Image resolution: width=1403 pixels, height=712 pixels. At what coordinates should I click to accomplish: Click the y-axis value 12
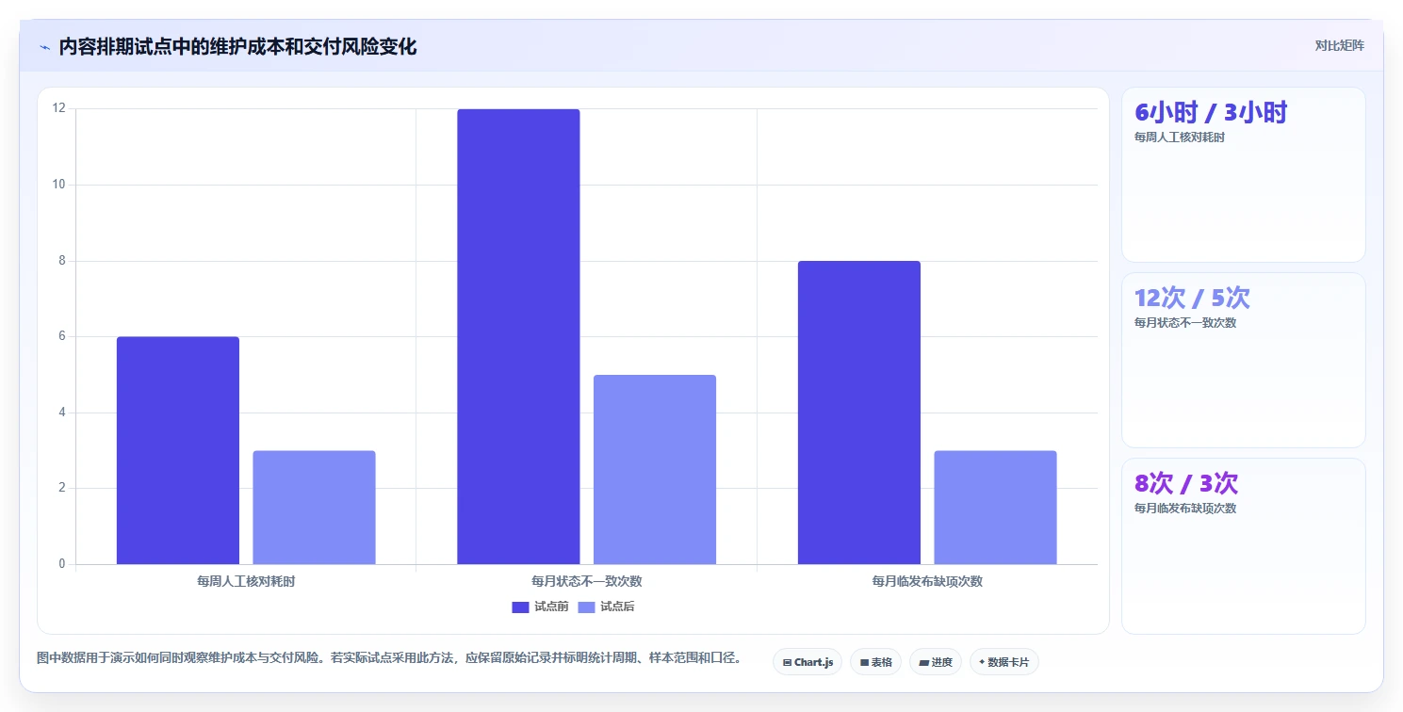click(x=59, y=108)
